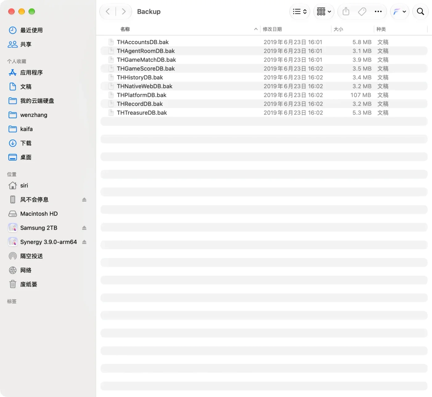Open the More actions ellipsis menu
Image resolution: width=432 pixels, height=397 pixels.
[378, 12]
